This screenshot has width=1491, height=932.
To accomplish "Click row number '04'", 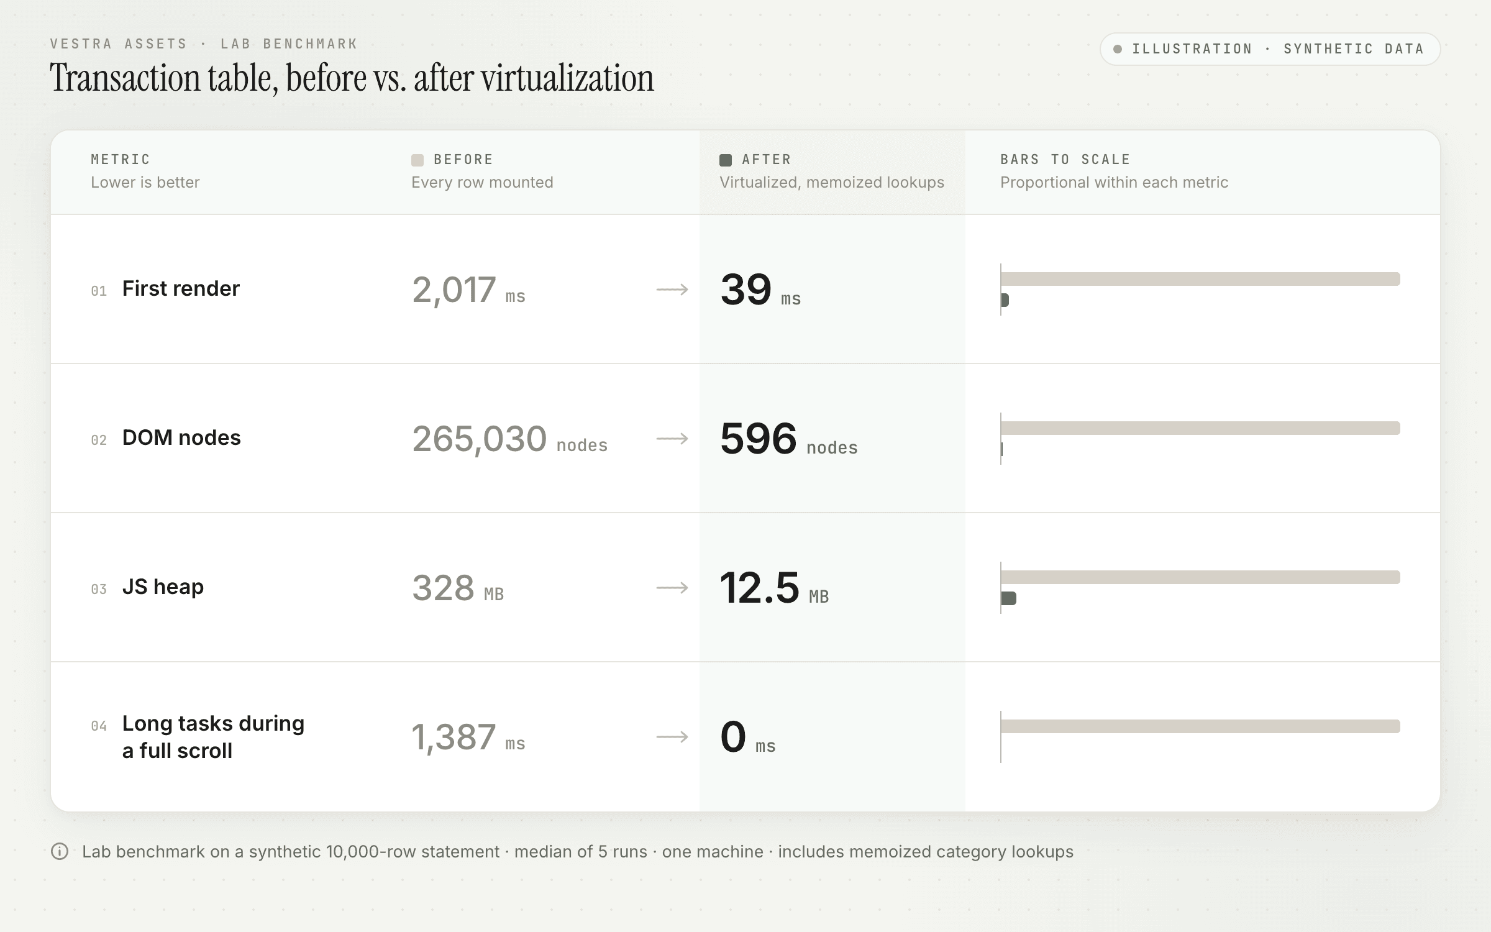I will click(99, 726).
